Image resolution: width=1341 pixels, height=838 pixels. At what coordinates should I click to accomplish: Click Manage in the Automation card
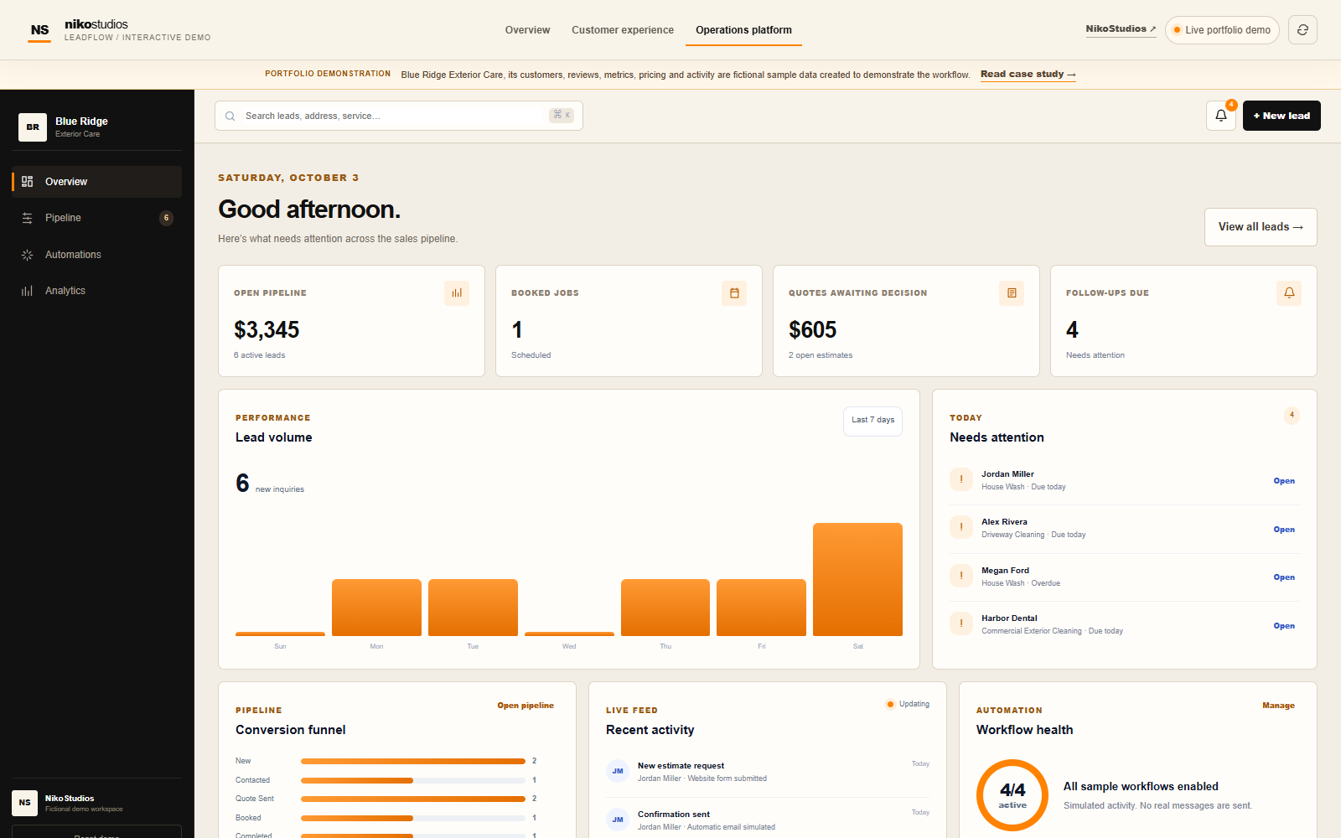1278,706
